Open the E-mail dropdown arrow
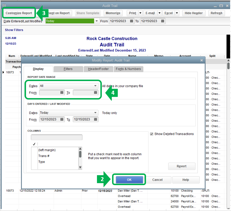 click(x=159, y=13)
